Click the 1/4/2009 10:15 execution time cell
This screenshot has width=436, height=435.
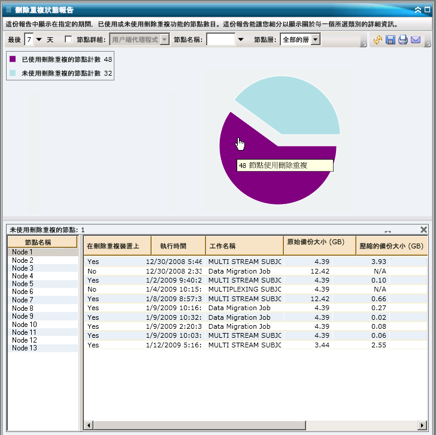pyautogui.click(x=174, y=289)
